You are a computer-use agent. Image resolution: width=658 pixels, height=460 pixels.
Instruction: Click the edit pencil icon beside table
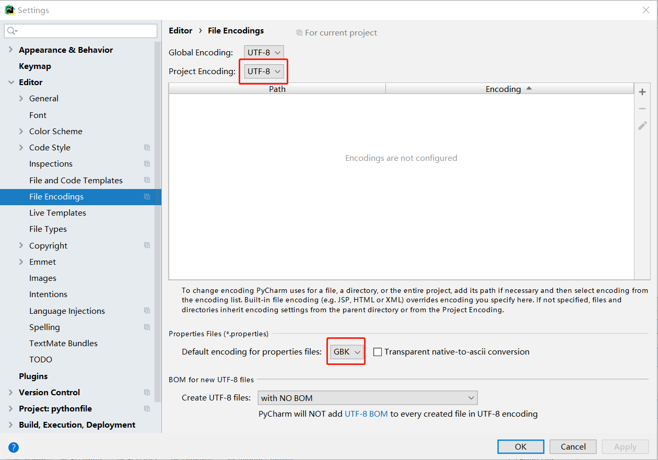[642, 125]
